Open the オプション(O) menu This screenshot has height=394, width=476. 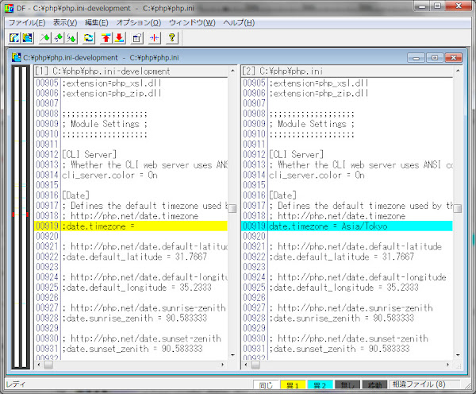click(x=139, y=22)
